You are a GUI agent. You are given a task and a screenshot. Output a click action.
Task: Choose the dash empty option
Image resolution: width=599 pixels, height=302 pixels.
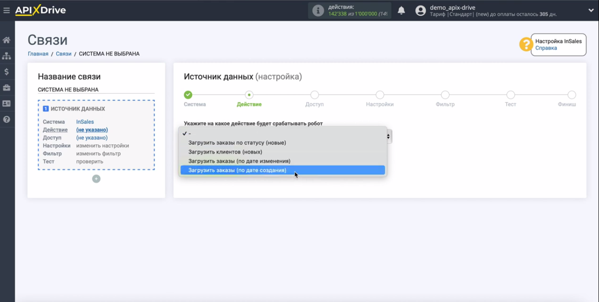[282, 133]
